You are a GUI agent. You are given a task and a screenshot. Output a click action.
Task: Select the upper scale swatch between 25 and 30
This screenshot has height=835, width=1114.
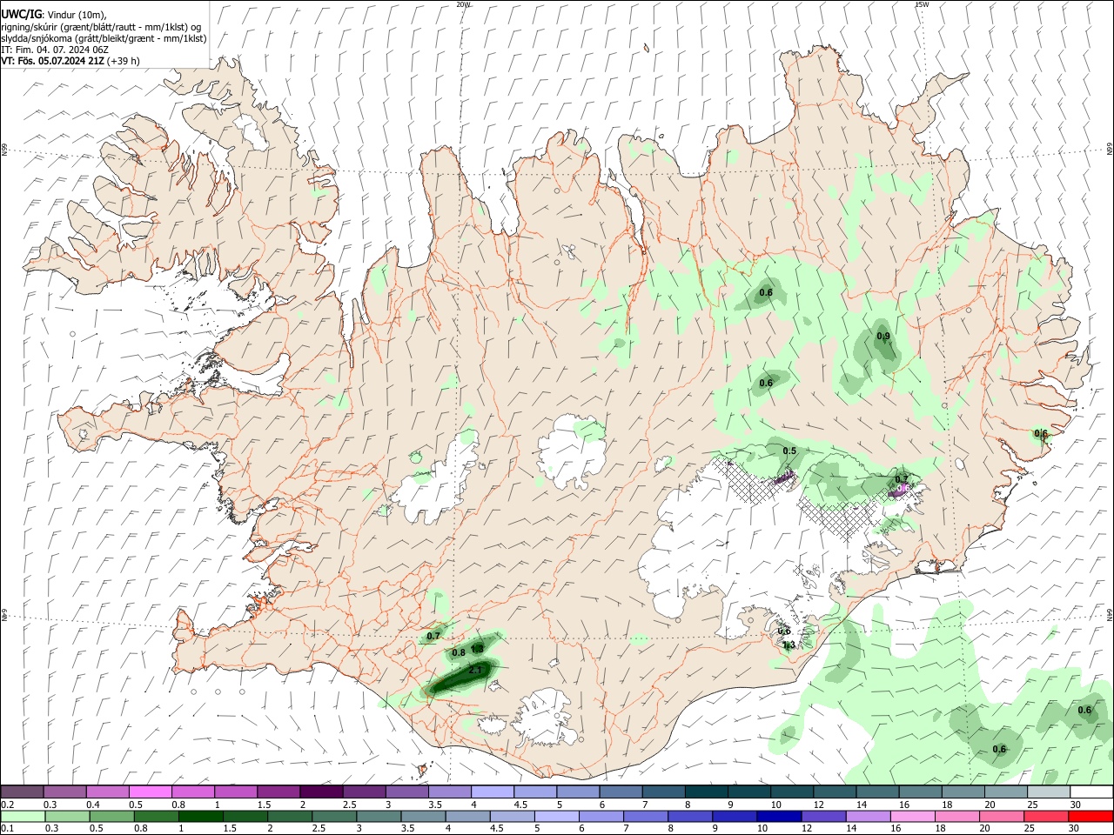pyautogui.click(x=1050, y=792)
